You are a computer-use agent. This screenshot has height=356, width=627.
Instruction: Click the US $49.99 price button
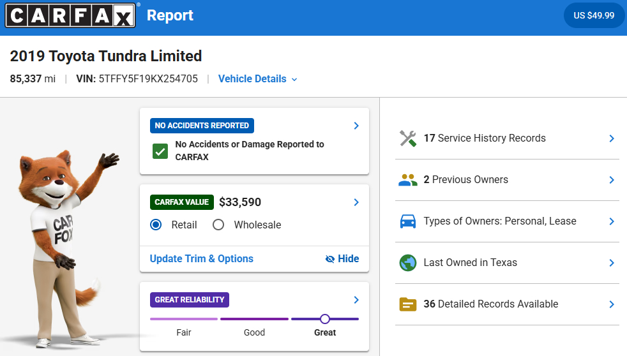click(594, 15)
